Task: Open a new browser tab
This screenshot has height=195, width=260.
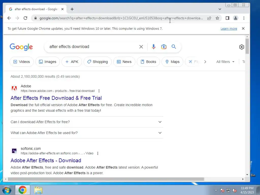Action: coord(72,9)
